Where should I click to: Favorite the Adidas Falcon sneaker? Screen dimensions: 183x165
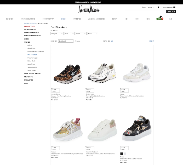(x=121, y=89)
